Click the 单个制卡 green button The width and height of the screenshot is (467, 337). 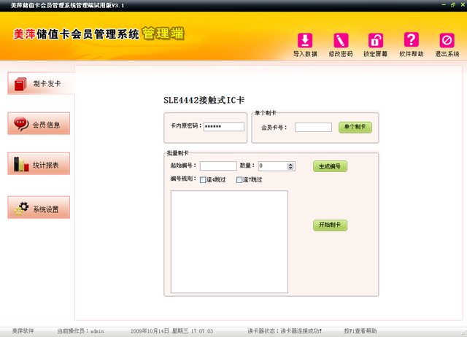pyautogui.click(x=355, y=127)
